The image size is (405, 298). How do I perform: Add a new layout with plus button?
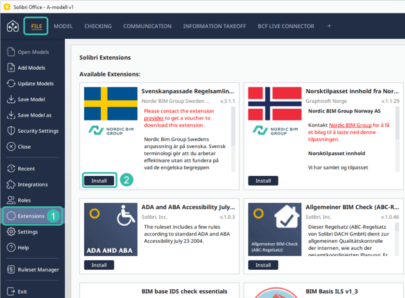click(x=329, y=26)
